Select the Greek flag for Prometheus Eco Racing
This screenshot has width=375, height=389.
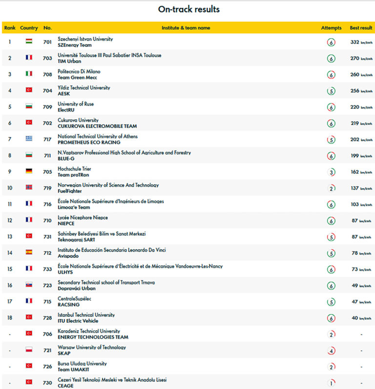[x=29, y=139]
